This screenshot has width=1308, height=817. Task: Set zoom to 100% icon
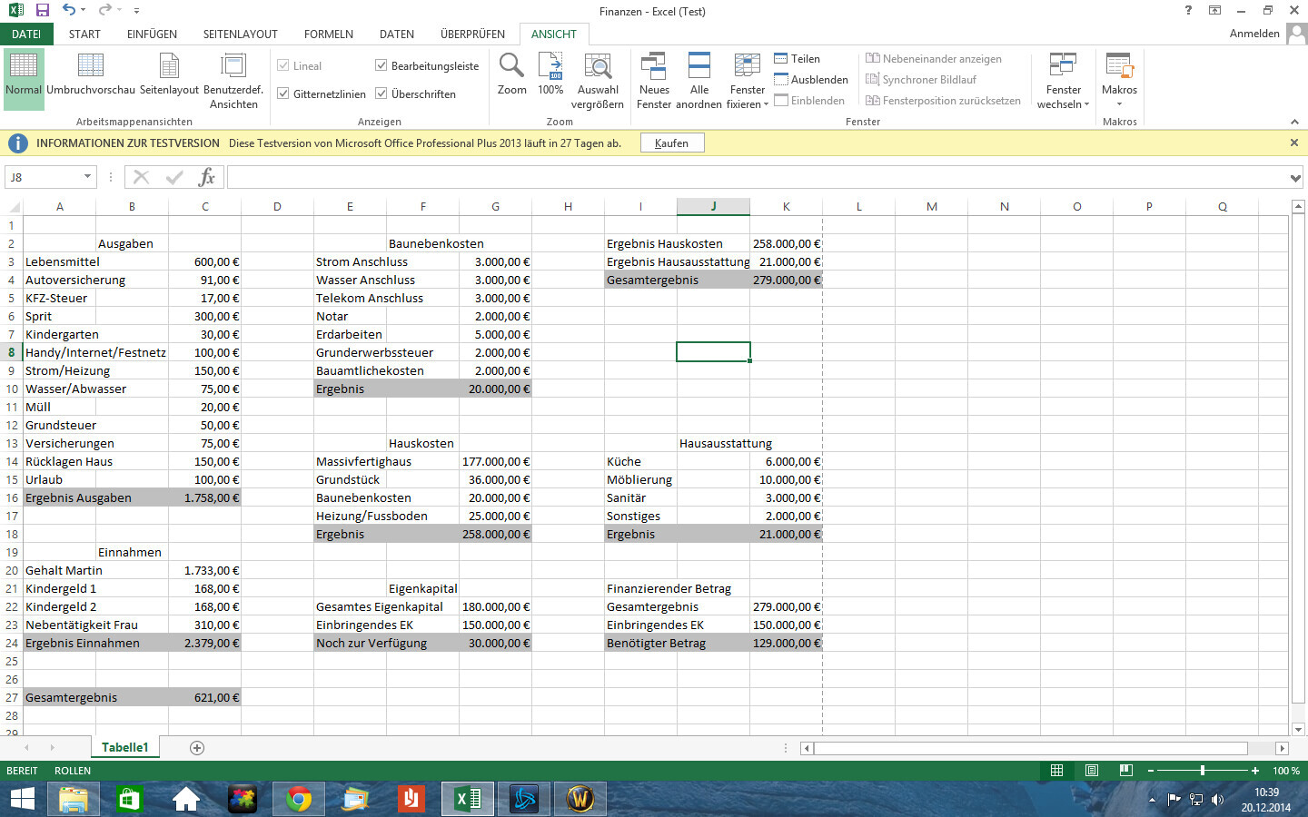[550, 66]
